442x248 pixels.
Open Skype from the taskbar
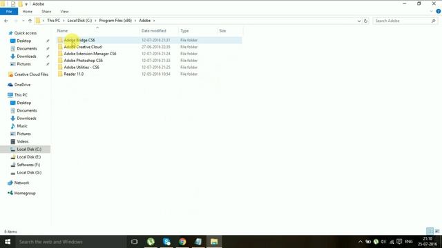(166, 242)
